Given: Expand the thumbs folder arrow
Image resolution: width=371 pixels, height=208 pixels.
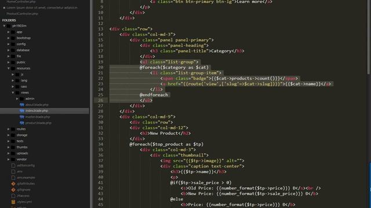Looking at the screenshot, I should tap(8, 147).
